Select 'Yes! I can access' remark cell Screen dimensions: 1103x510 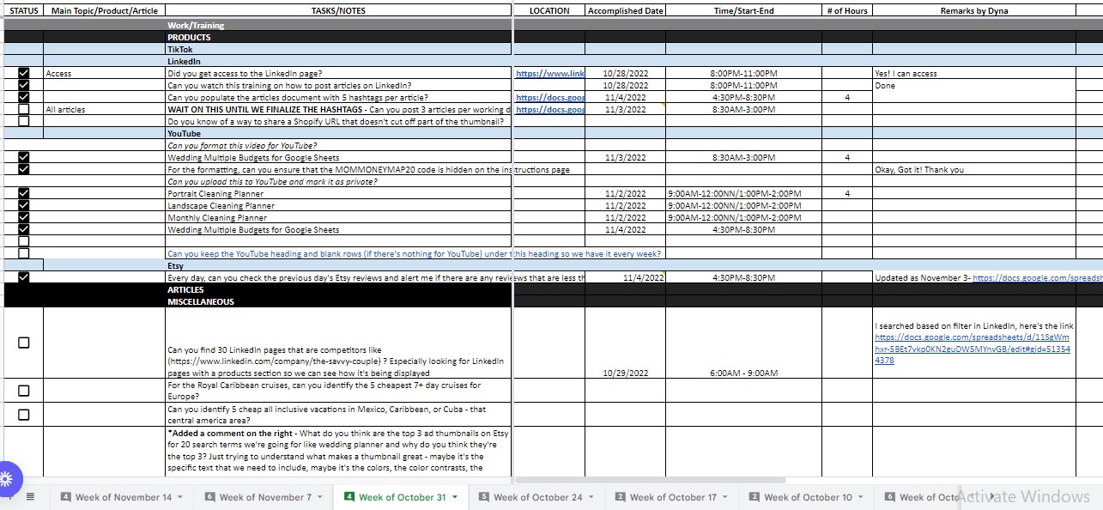click(974, 74)
